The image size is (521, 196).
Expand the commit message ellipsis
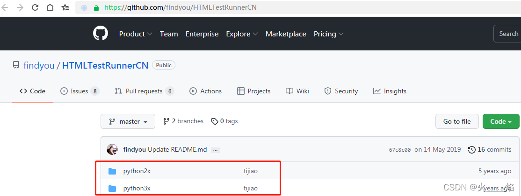click(x=215, y=150)
